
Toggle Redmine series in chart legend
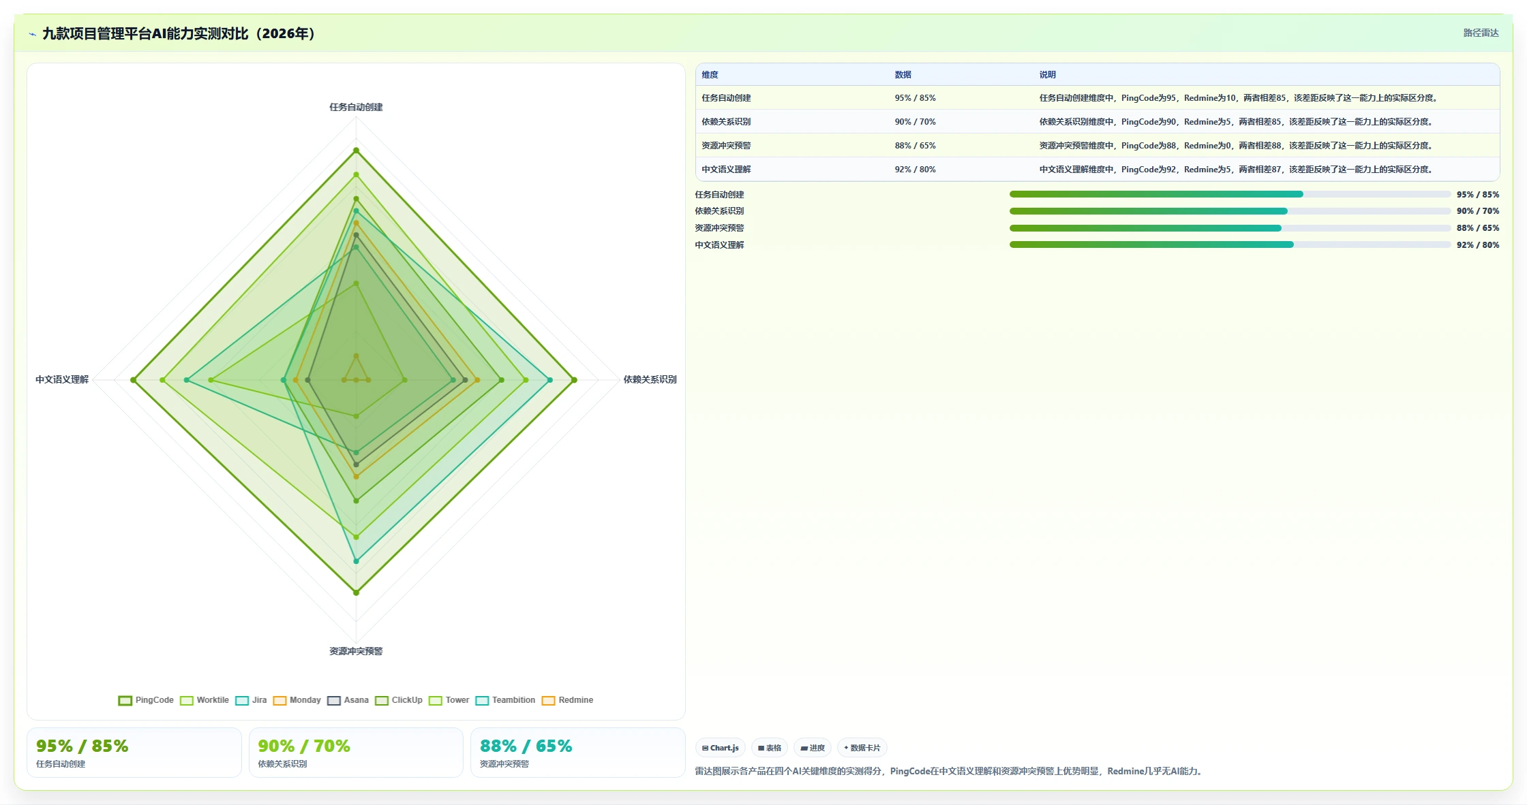[567, 700]
